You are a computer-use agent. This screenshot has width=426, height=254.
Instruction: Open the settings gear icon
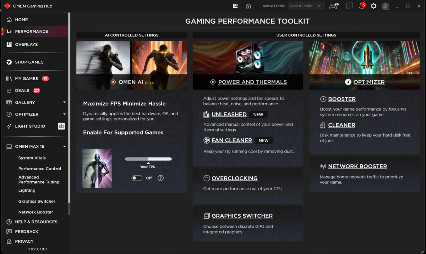click(373, 6)
